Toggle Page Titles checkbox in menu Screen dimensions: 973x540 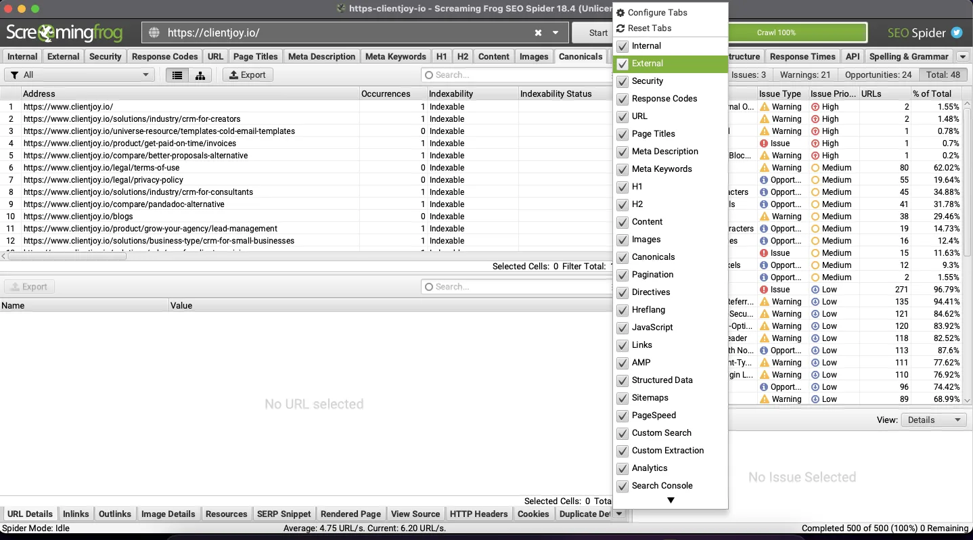click(623, 134)
